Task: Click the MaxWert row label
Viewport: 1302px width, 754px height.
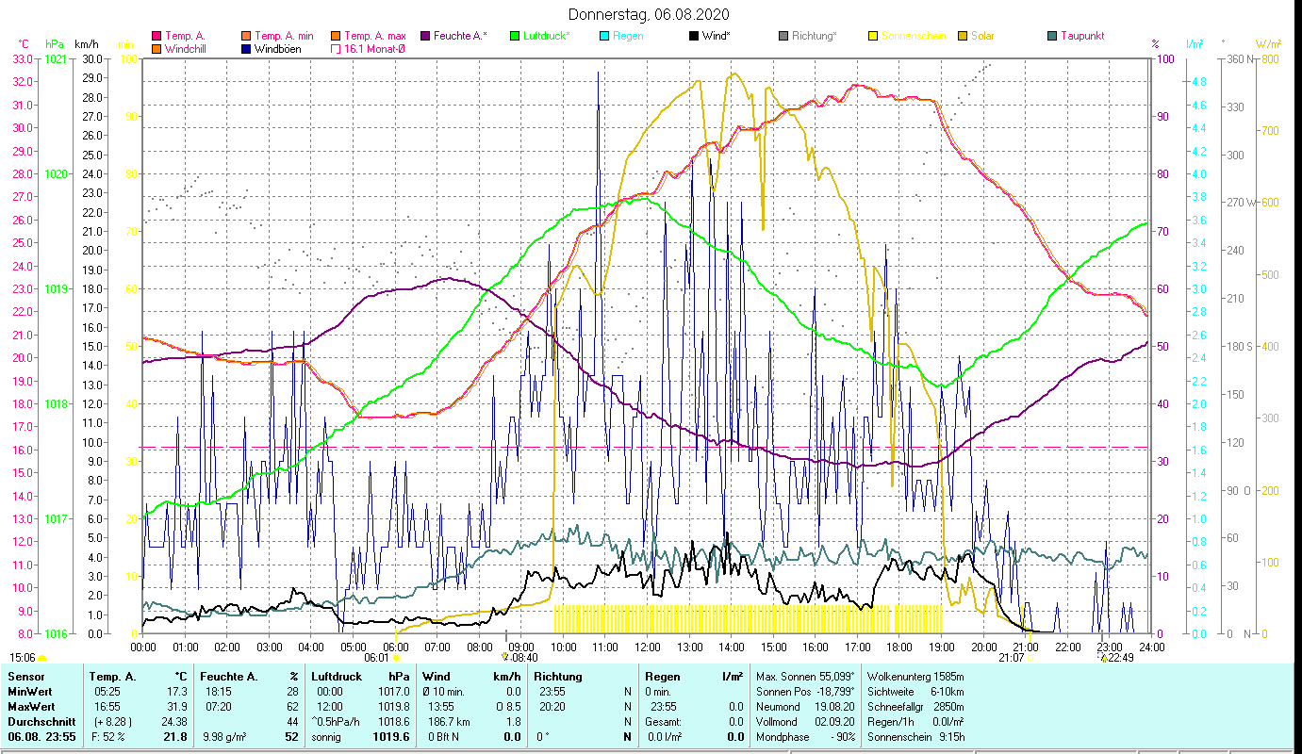Action: click(30, 707)
